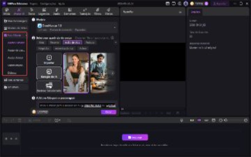Image resolution: width=251 pixels, height=157 pixels.
Task: Open the Legendas tab
Action: click(44, 12)
